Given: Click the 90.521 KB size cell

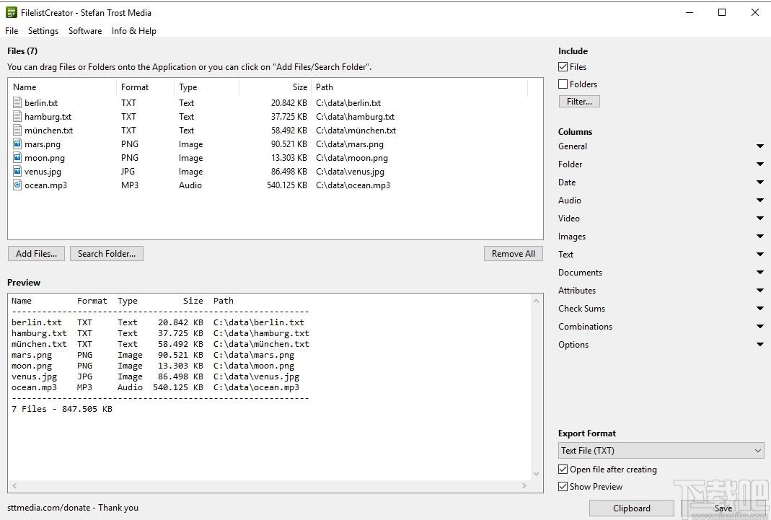Looking at the screenshot, I should 288,144.
